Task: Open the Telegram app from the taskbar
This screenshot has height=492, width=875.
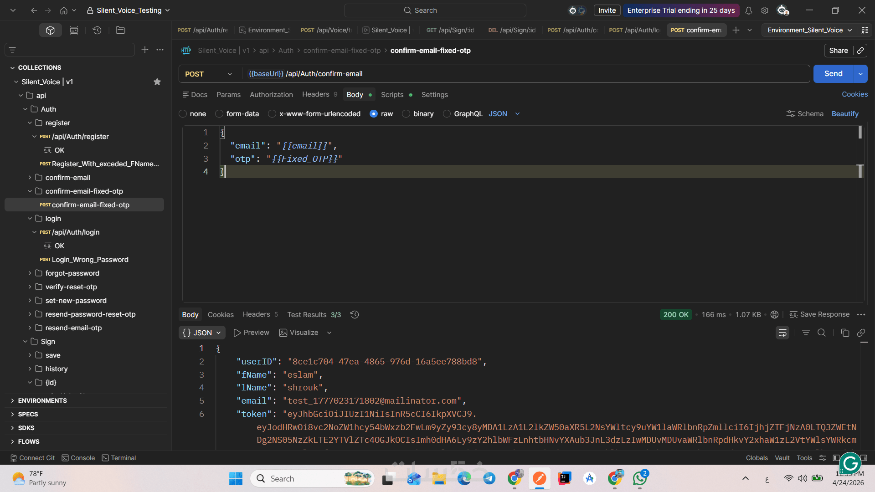Action: (x=489, y=478)
